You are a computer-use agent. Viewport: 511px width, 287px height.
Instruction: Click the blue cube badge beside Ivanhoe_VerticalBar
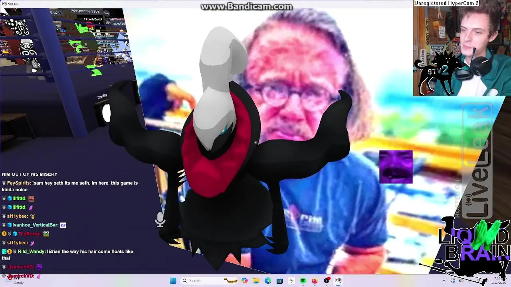pos(10,225)
